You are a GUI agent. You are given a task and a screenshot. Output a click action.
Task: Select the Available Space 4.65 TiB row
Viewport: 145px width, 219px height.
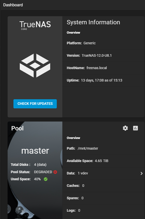coord(103,161)
